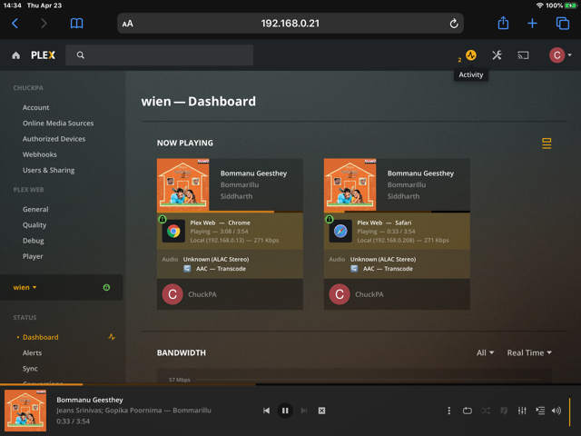Click Bommanu Geesthey title in player bar
The image size is (581, 436).
pos(90,400)
